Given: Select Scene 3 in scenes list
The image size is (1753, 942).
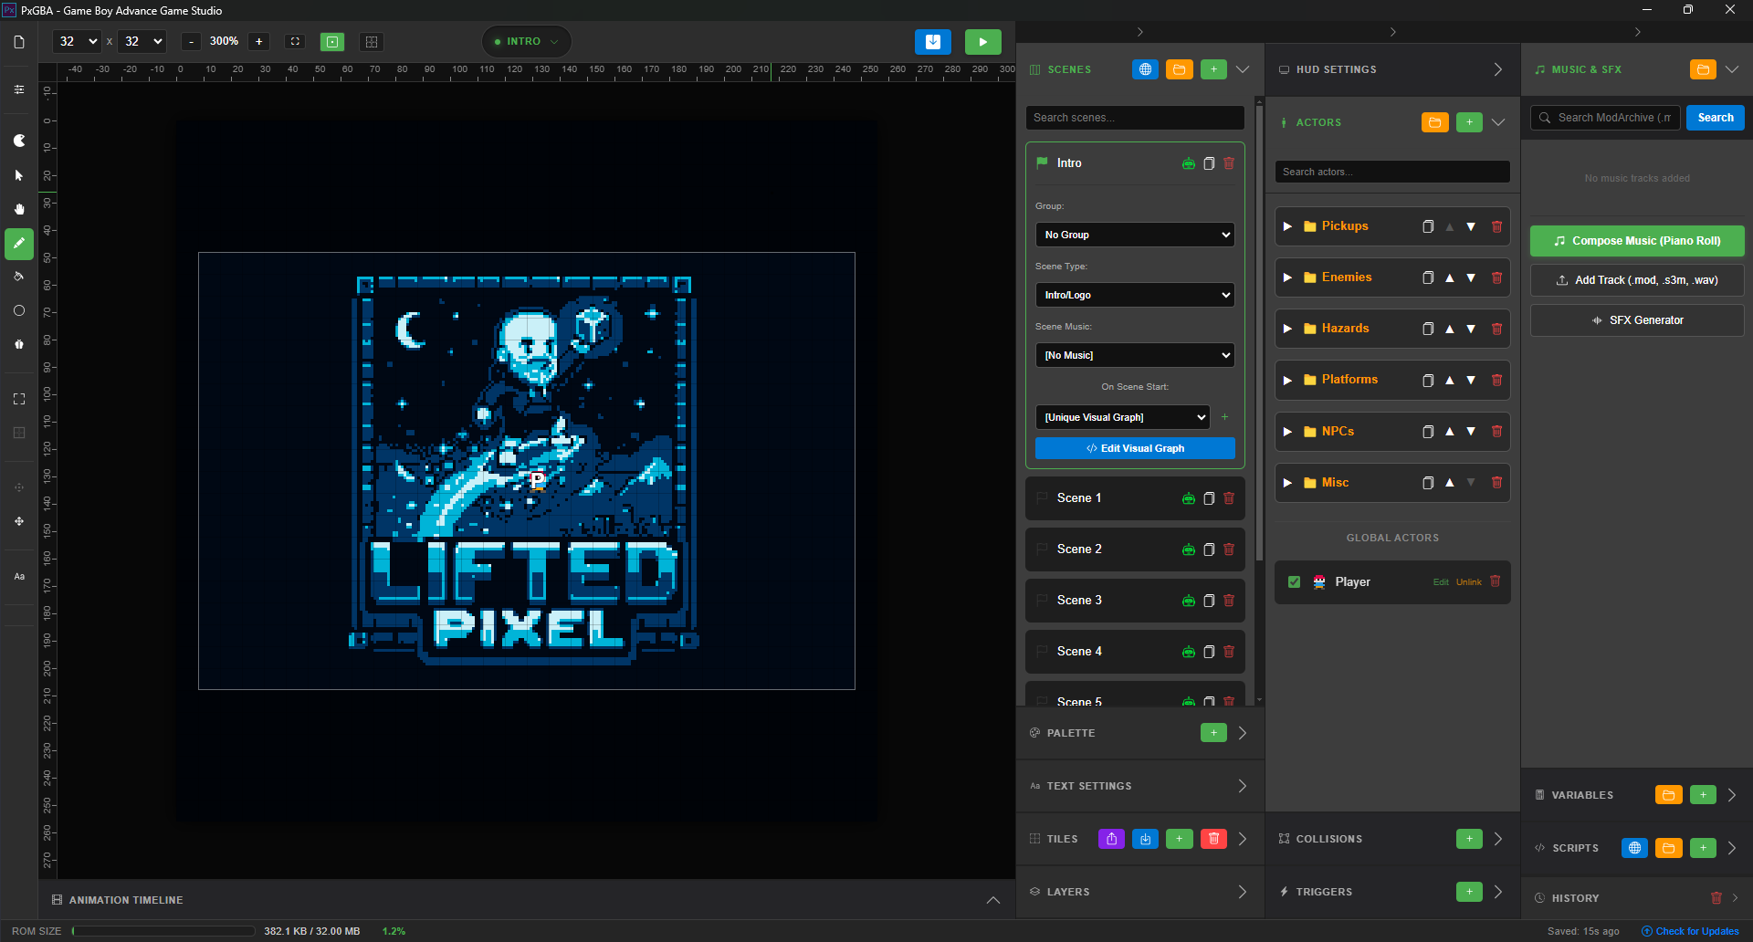Looking at the screenshot, I should (x=1135, y=601).
